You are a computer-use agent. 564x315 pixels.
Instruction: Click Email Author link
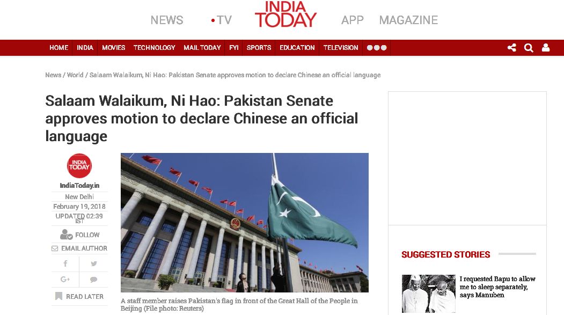[79, 248]
